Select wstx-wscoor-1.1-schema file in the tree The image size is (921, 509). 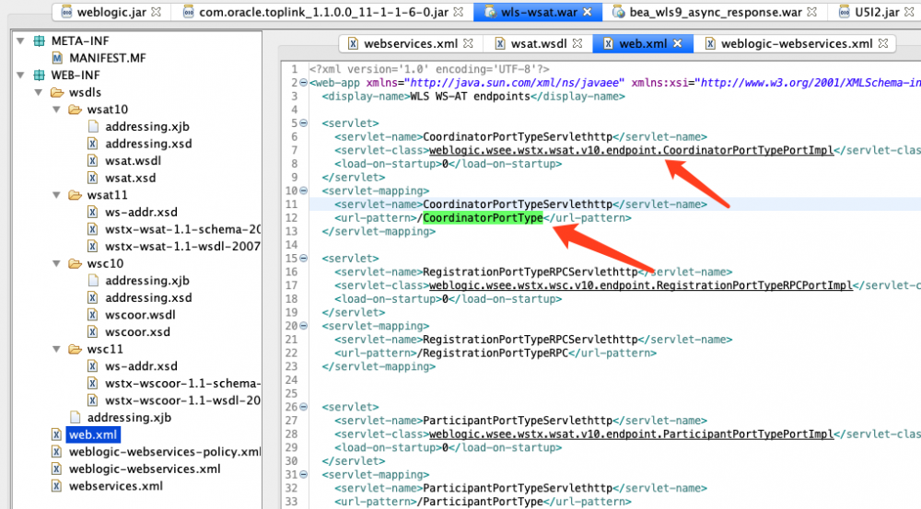182,384
